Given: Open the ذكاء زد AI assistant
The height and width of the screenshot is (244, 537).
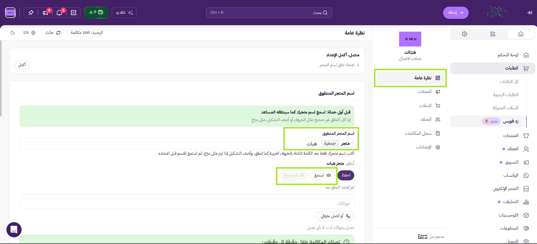Looking at the screenshot, I should point(124,13).
